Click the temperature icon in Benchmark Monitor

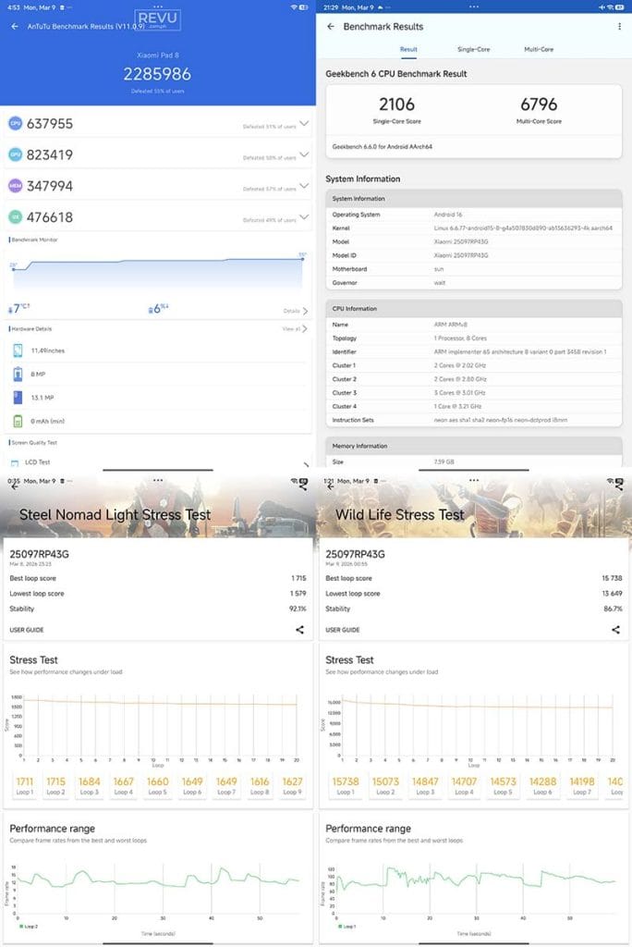[10, 310]
